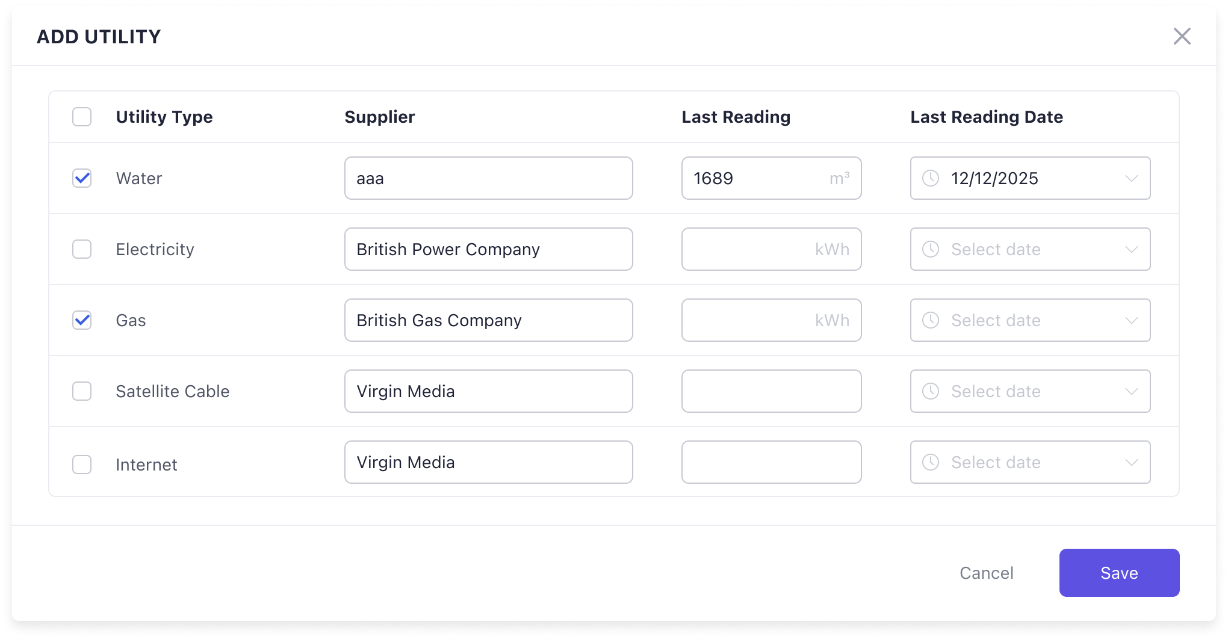Enable the Electricity utility checkbox

82,249
